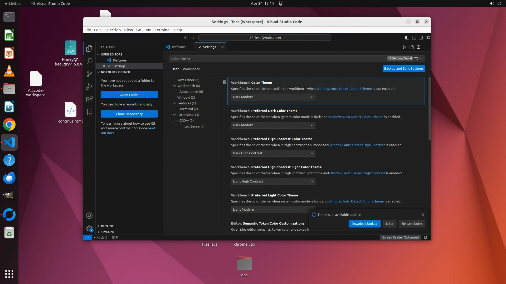Image resolution: width=506 pixels, height=284 pixels.
Task: Click the filter settings funnel icon
Action: (x=421, y=59)
